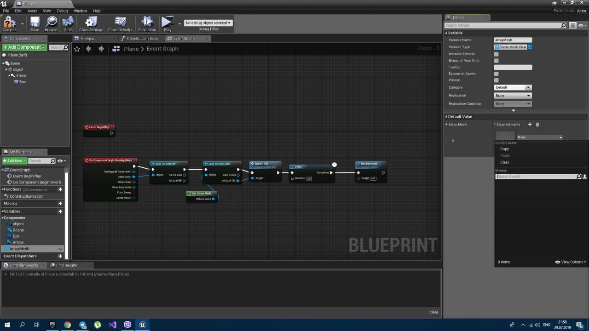Choose Copy in asset menu
589x331 pixels.
pos(505,149)
